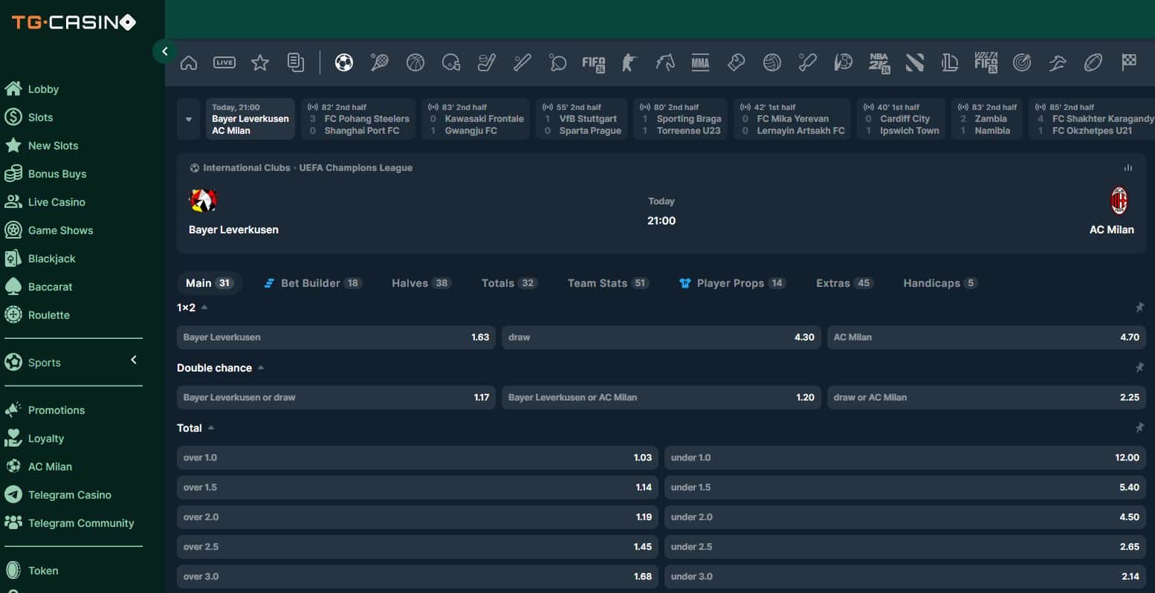Viewport: 1155px width, 593px height.
Task: Select the handball sport icon
Action: (843, 63)
